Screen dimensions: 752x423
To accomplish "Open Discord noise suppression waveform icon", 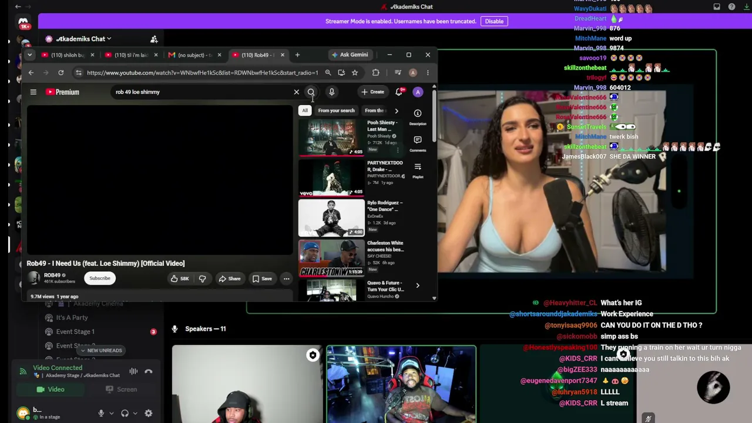I will (x=133, y=371).
